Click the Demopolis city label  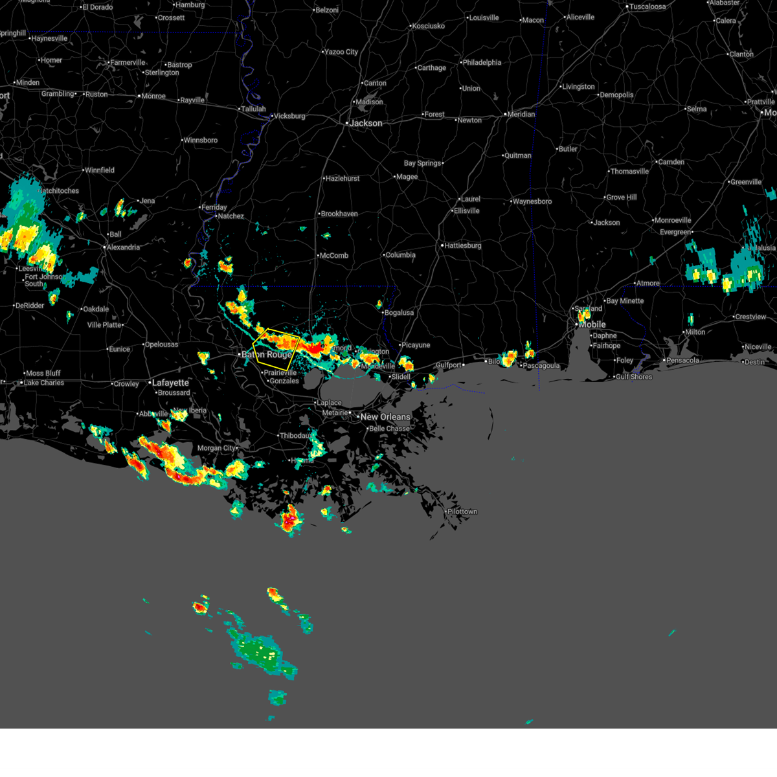616,95
